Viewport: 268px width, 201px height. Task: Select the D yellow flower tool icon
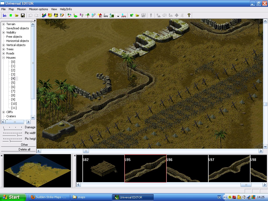coord(50,15)
